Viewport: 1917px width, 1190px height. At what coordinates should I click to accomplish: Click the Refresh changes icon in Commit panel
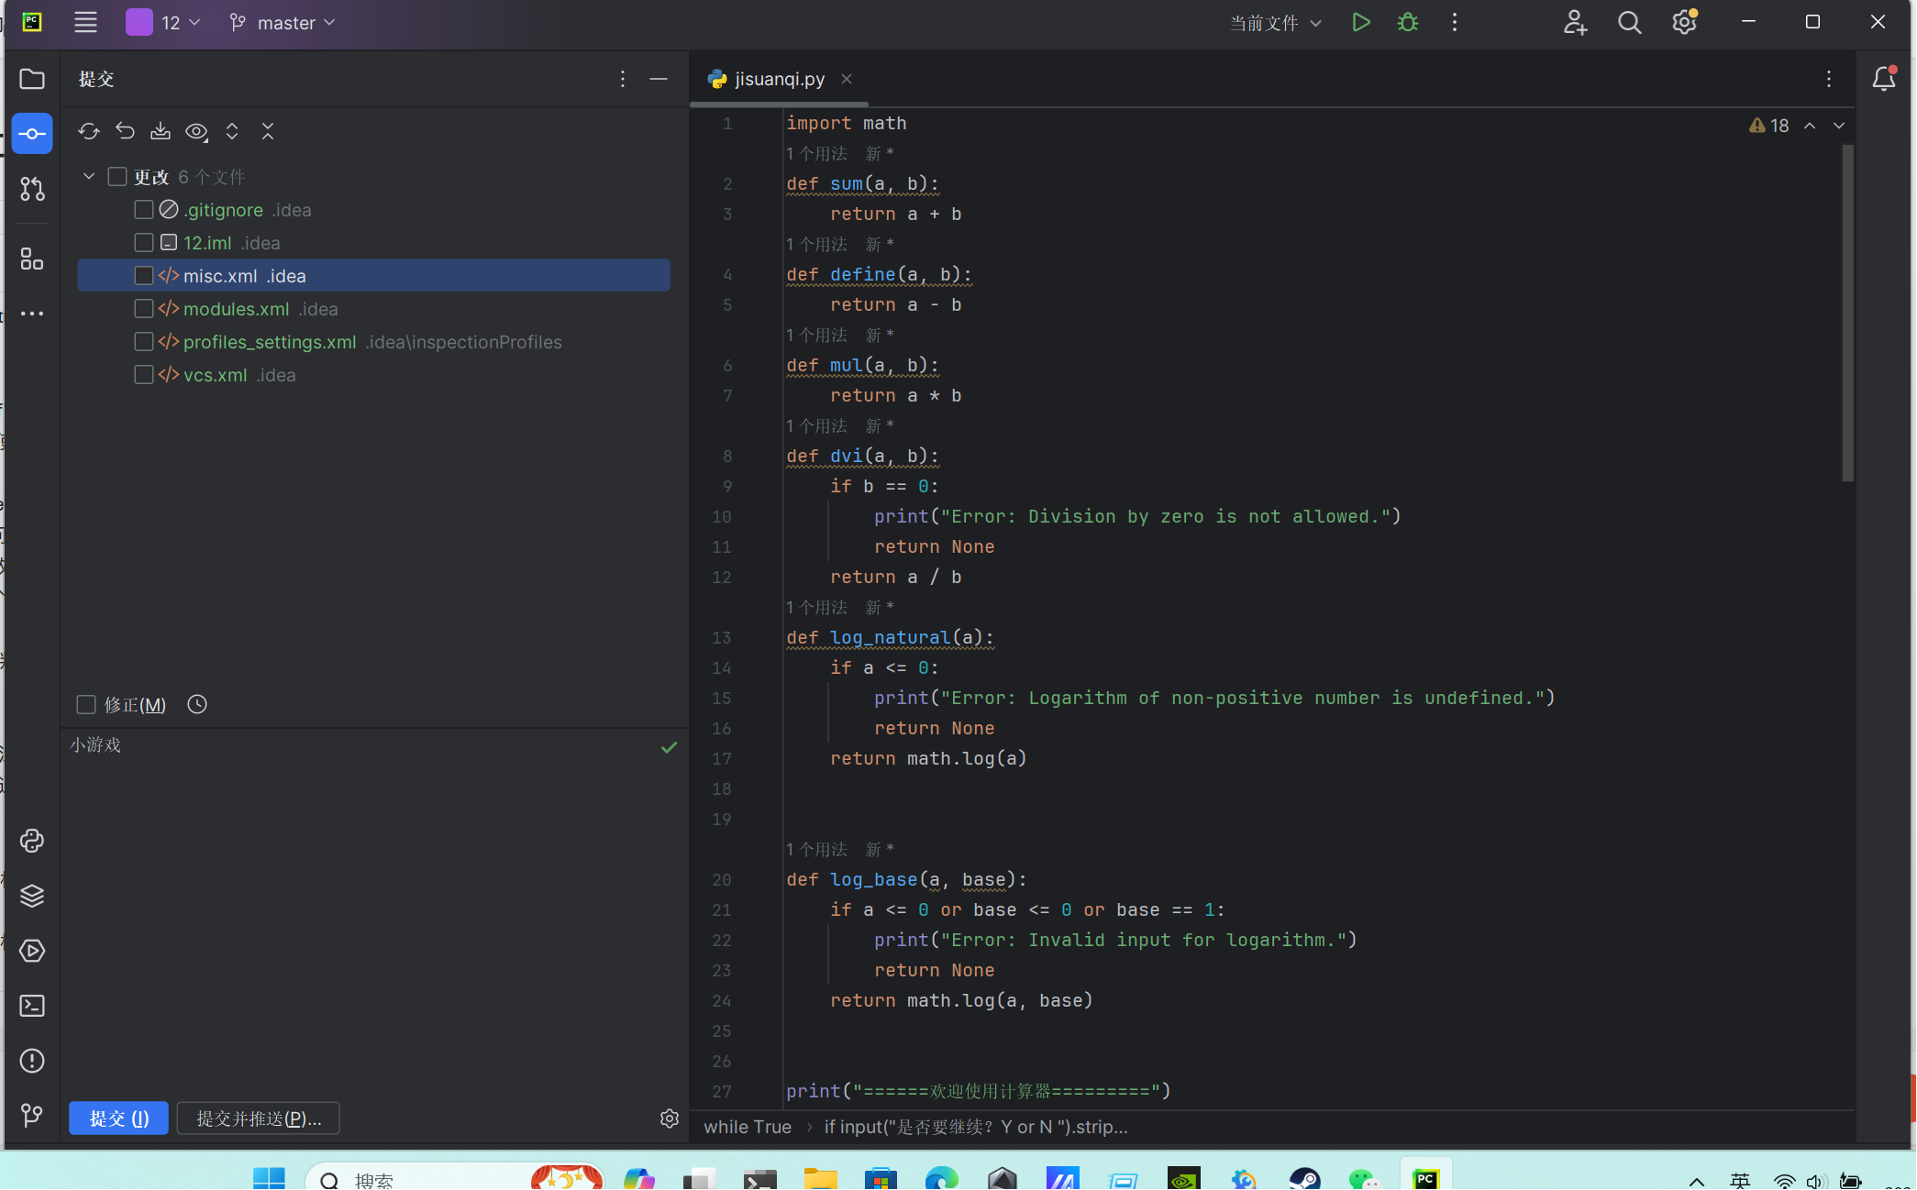(89, 131)
